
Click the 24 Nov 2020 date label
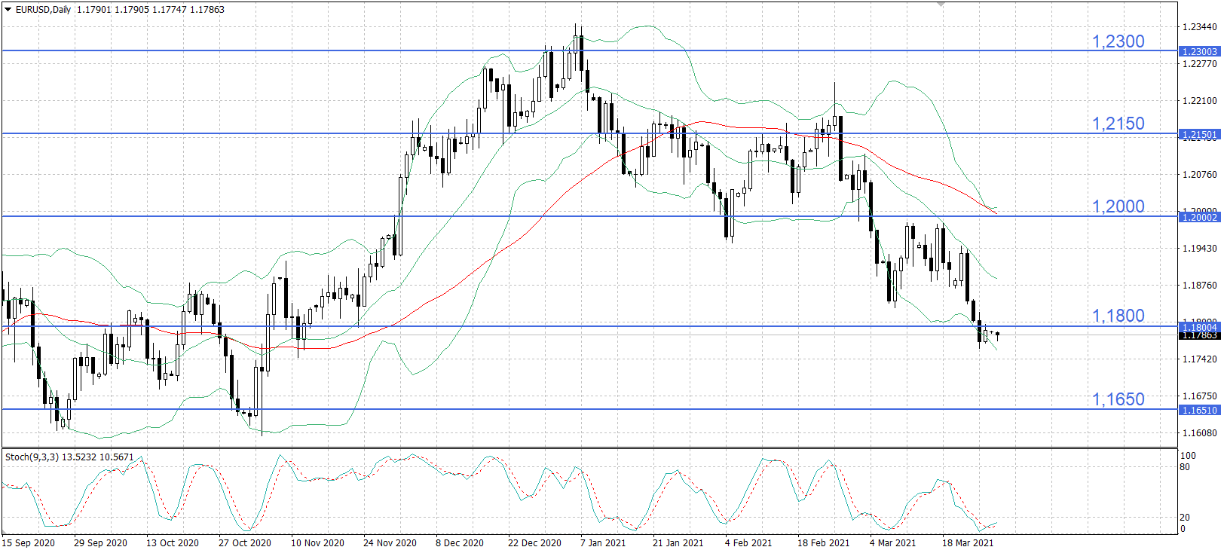coord(390,542)
